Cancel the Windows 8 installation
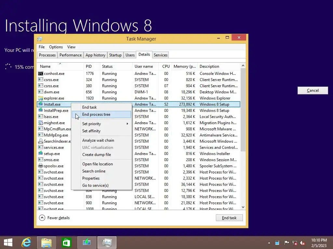The width and height of the screenshot is (333, 249). pyautogui.click(x=313, y=90)
